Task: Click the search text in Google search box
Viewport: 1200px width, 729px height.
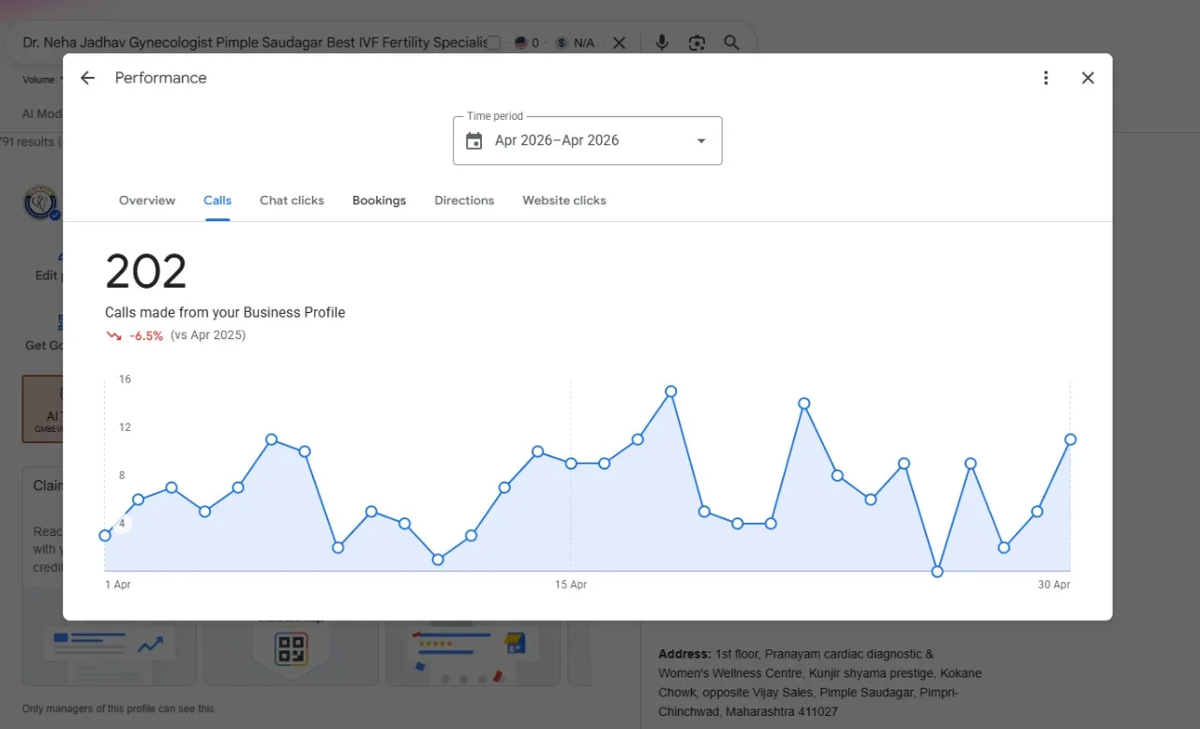Action: tap(253, 43)
